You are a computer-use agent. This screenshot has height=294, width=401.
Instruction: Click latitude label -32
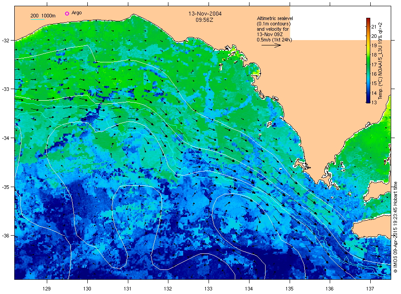pos(6,41)
